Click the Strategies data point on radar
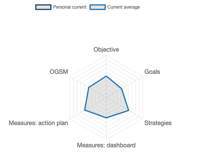 [129, 110]
